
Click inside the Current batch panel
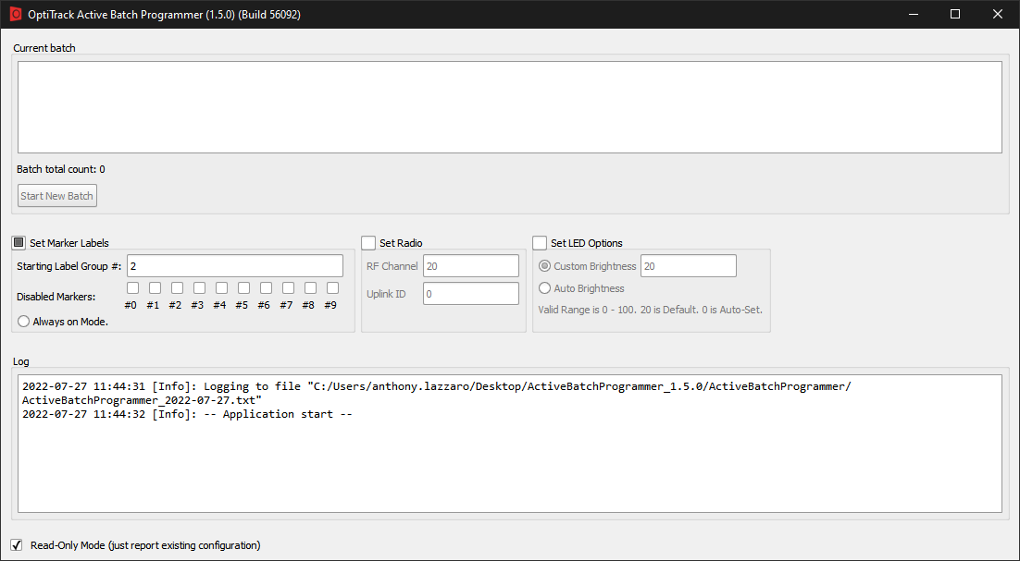tap(509, 106)
